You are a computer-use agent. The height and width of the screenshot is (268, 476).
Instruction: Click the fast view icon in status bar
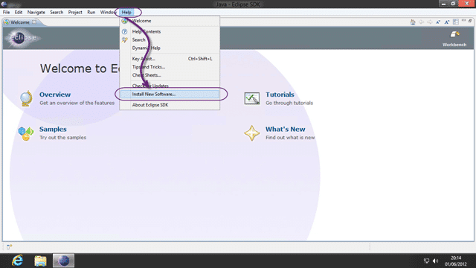9,246
